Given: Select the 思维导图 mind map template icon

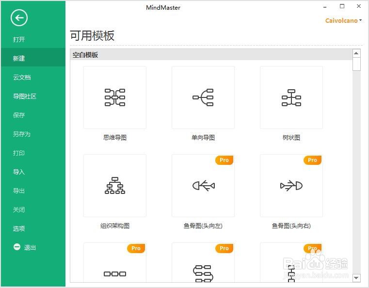Looking at the screenshot, I should pos(115,97).
